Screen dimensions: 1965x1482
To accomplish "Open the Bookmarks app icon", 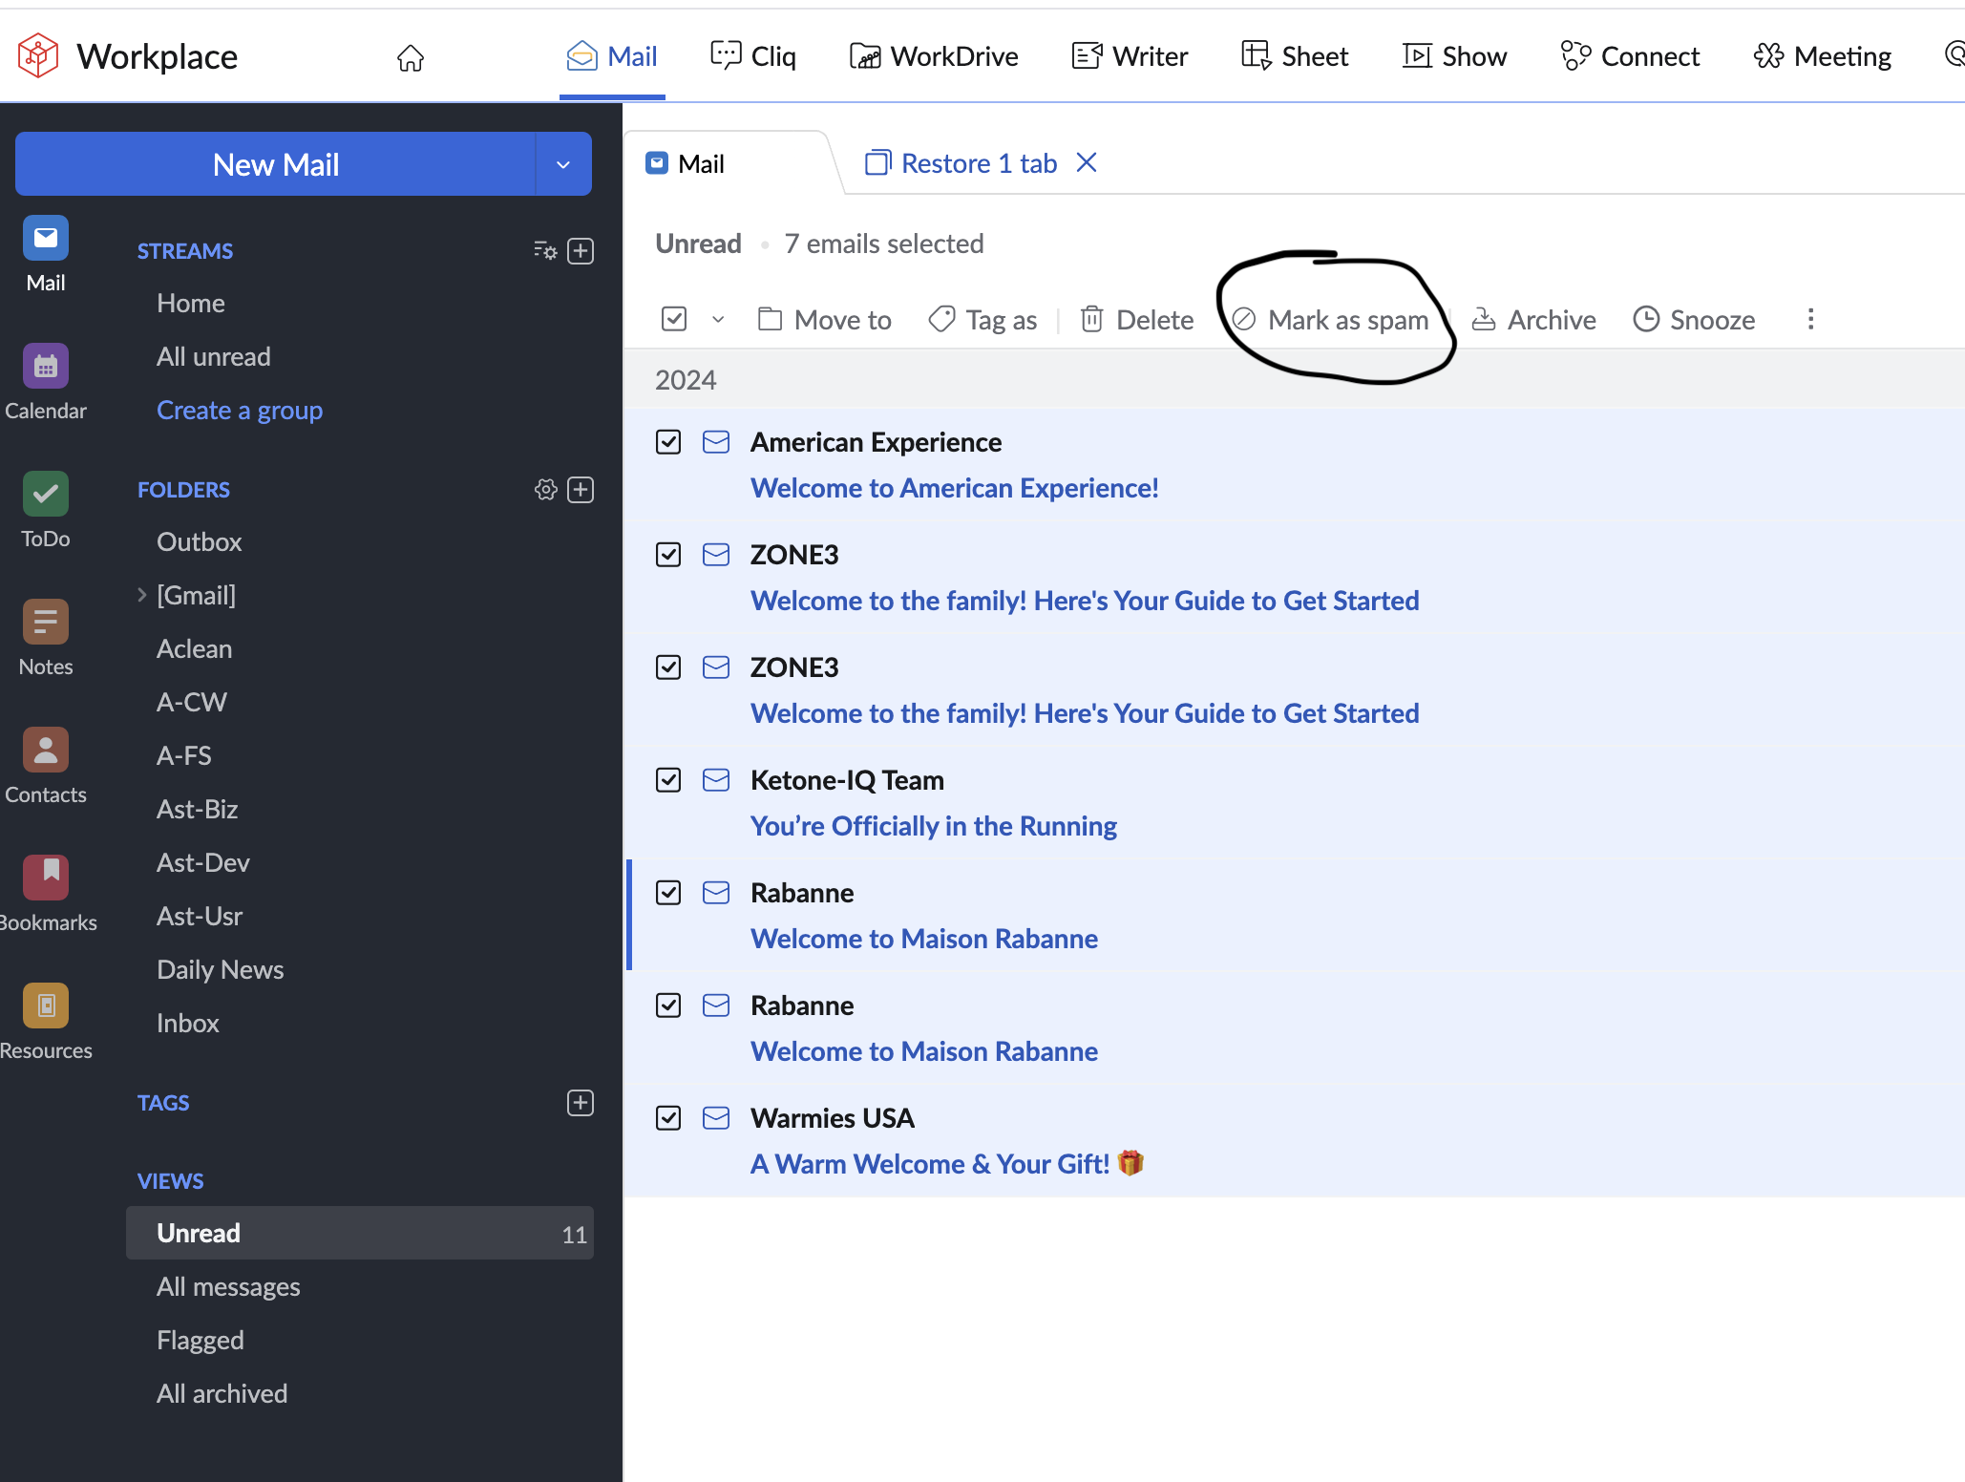I will pos(45,879).
